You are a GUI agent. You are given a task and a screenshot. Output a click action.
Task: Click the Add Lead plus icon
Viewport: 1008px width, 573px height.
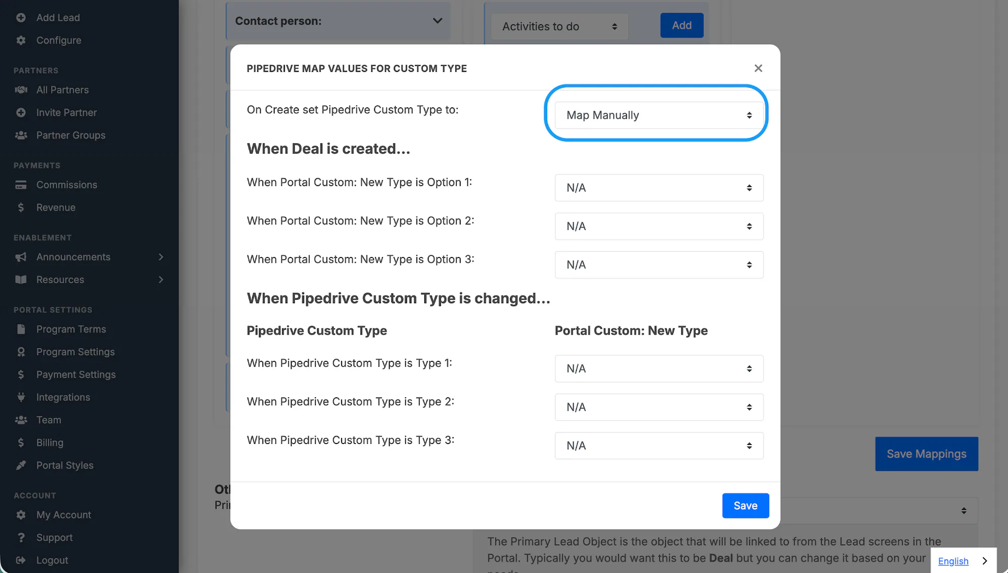coord(21,18)
